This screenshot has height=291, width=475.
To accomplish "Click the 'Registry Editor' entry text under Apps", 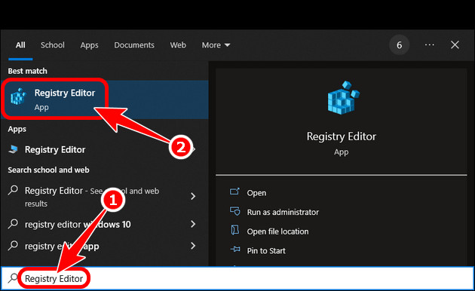I will 55,149.
